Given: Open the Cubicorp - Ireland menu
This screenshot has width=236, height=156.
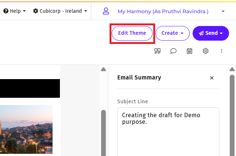Looking at the screenshot, I should click(x=60, y=11).
